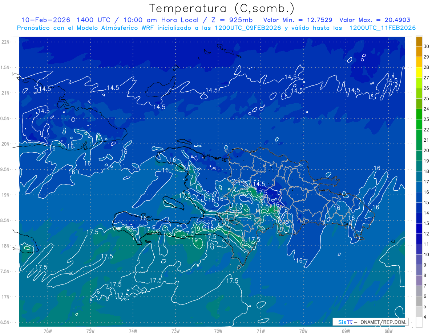This screenshot has width=436, height=336.
Task: Click the colorbar legend value "9"
Action: (425, 265)
